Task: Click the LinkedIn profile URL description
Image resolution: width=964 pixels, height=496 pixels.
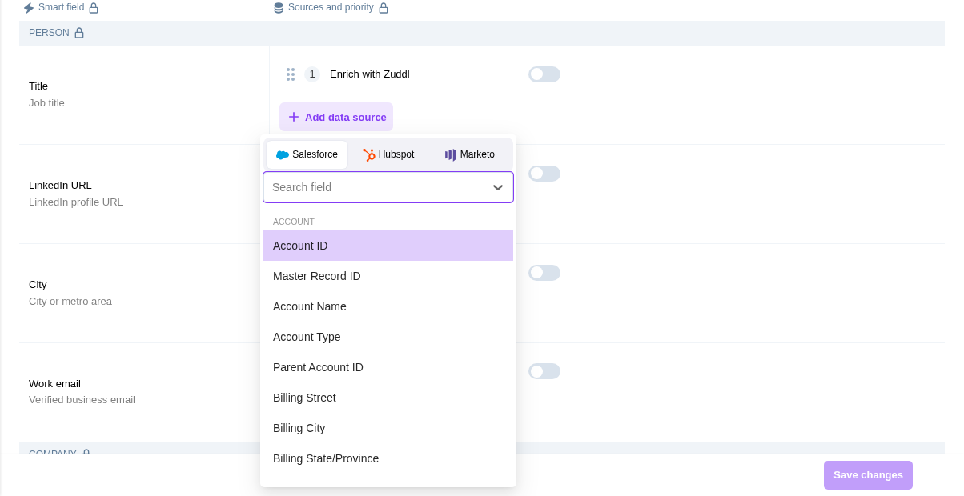Action: [76, 202]
